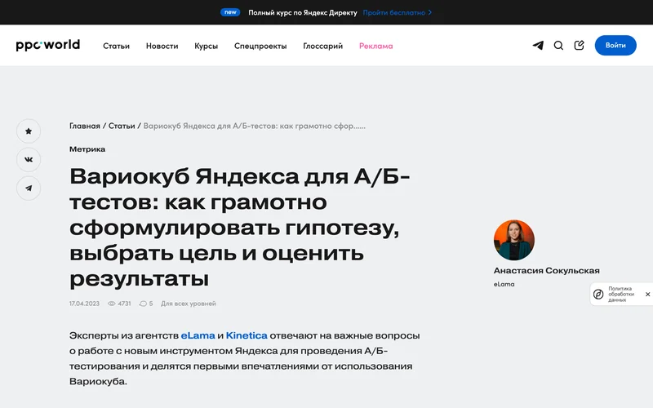Click the publication date 17.04.2023

[84, 304]
